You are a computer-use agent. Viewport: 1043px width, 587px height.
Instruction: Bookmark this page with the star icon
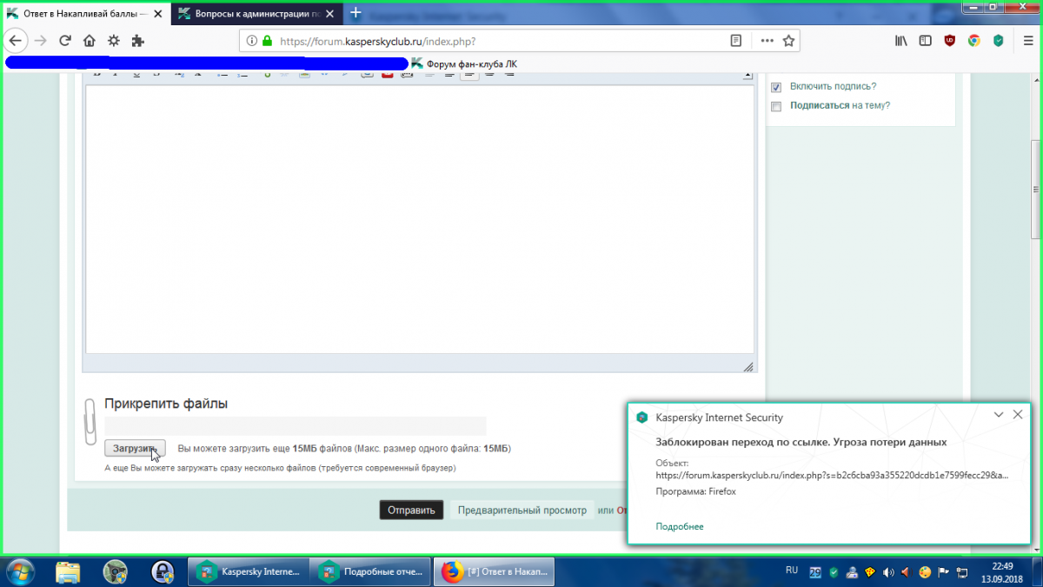788,41
